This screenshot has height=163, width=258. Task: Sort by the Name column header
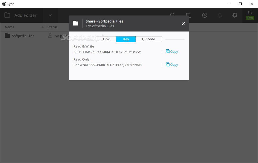tap(23, 27)
